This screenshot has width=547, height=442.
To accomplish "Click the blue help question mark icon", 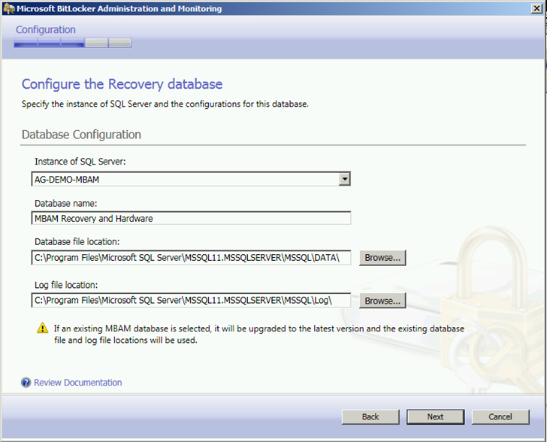I will 26,383.
